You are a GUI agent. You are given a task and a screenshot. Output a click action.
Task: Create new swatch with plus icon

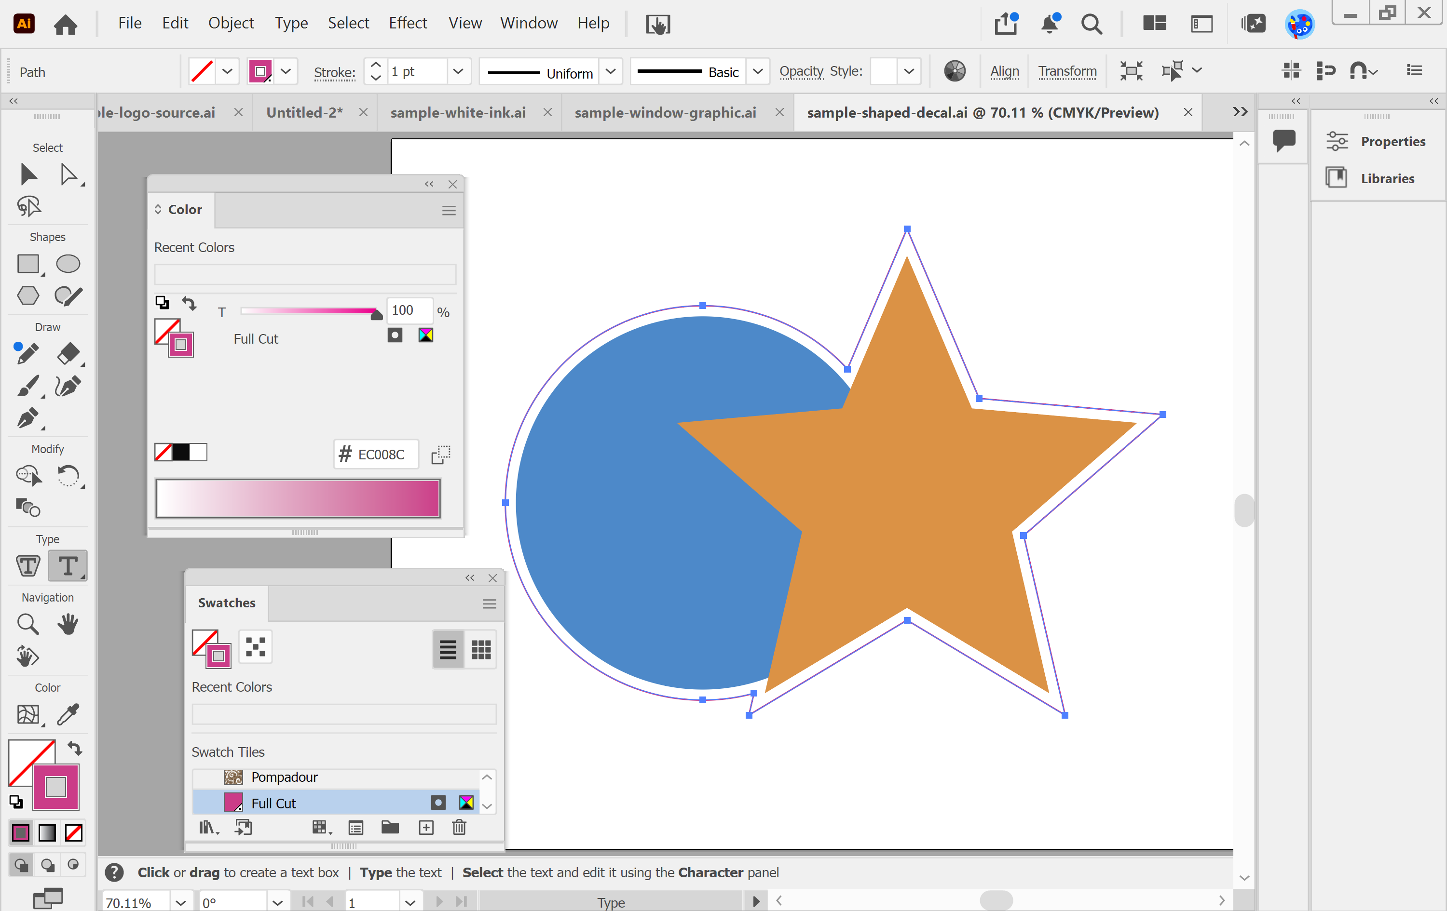[426, 828]
